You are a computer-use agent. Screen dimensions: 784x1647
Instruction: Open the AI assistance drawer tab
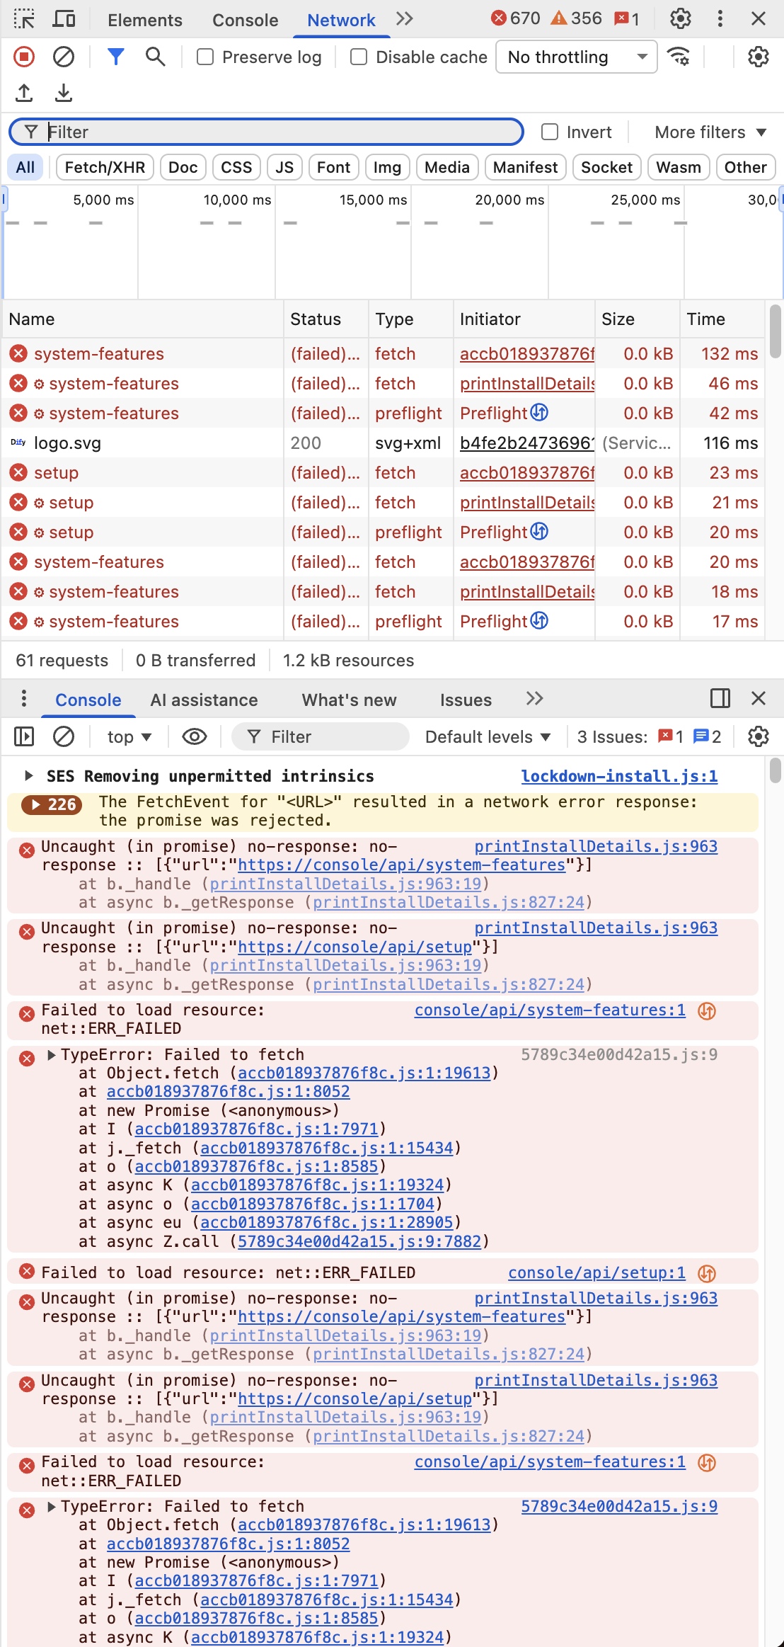[x=204, y=700]
